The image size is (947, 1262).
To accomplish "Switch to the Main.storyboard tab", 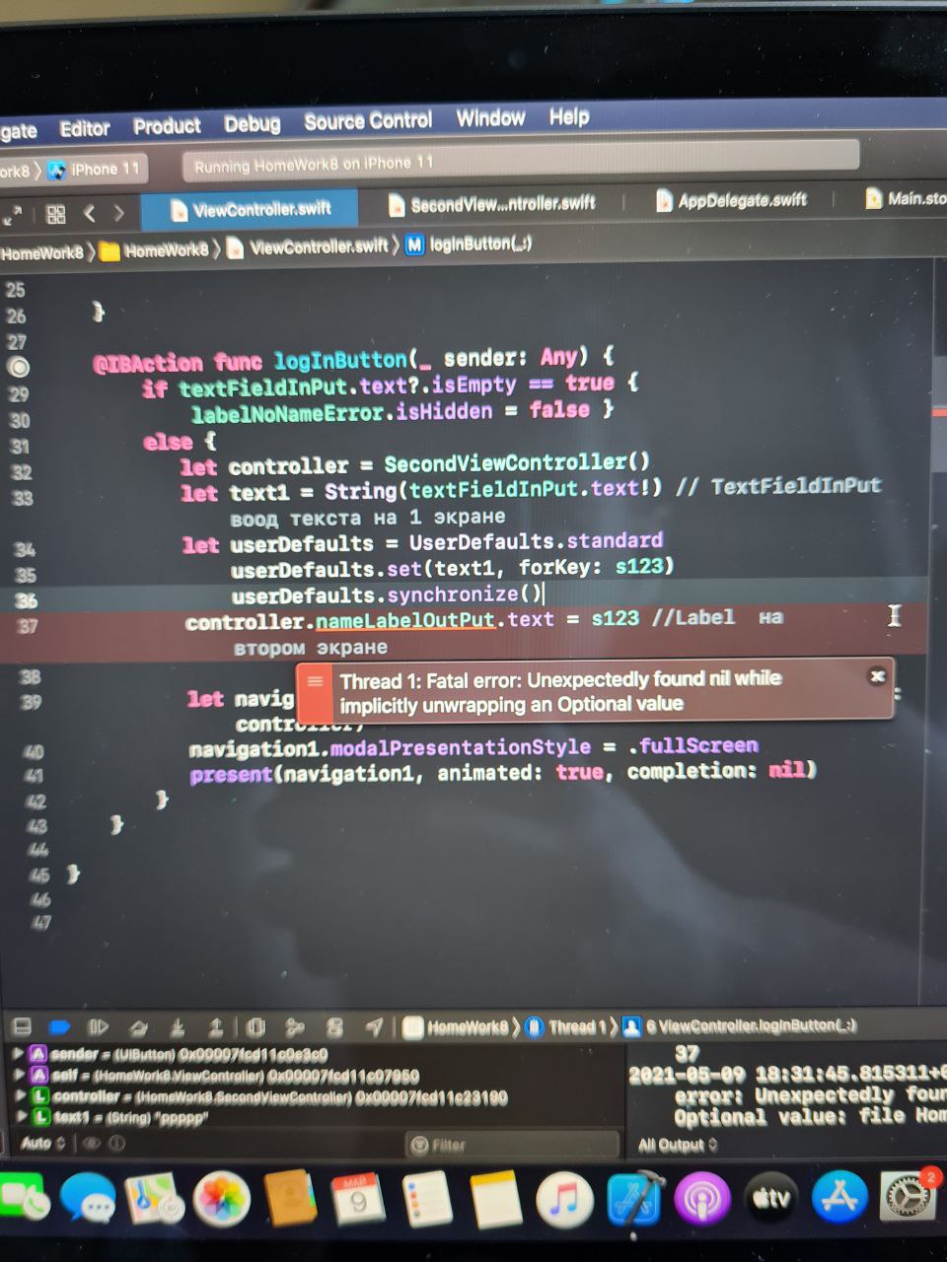I will [906, 198].
